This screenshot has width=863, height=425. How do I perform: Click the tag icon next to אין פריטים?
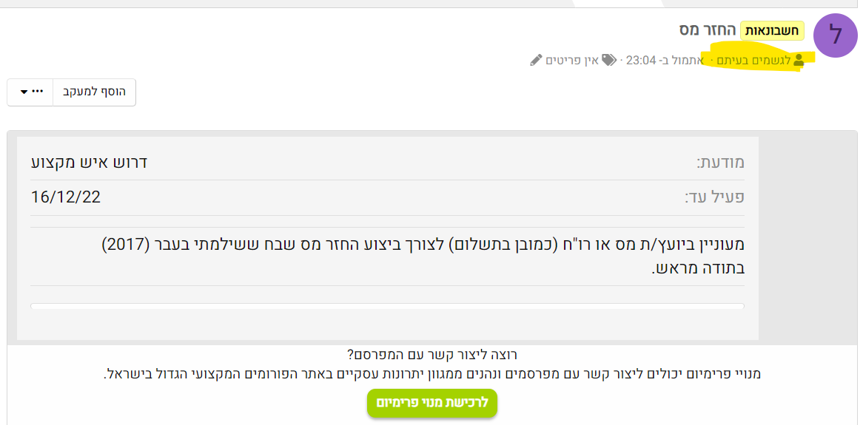tap(608, 61)
